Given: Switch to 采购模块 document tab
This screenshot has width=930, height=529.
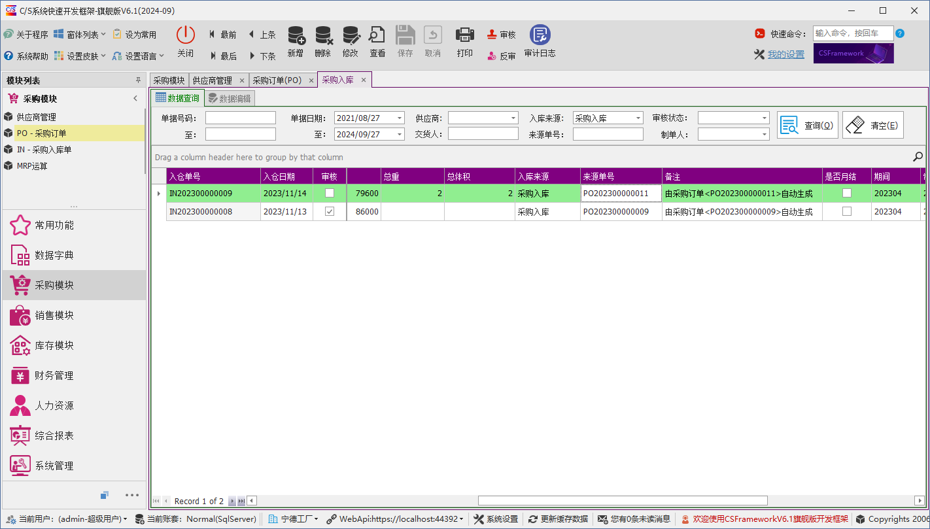Looking at the screenshot, I should click(169, 80).
